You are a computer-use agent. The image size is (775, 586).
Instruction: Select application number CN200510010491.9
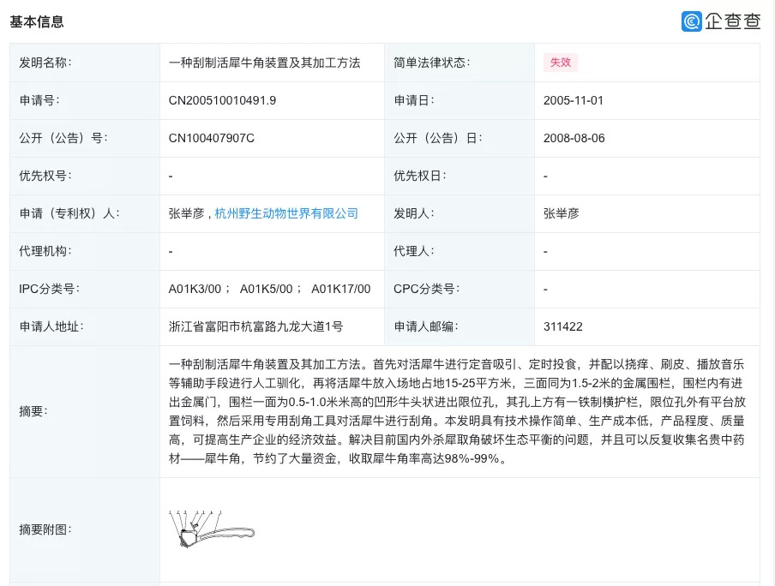click(x=222, y=100)
